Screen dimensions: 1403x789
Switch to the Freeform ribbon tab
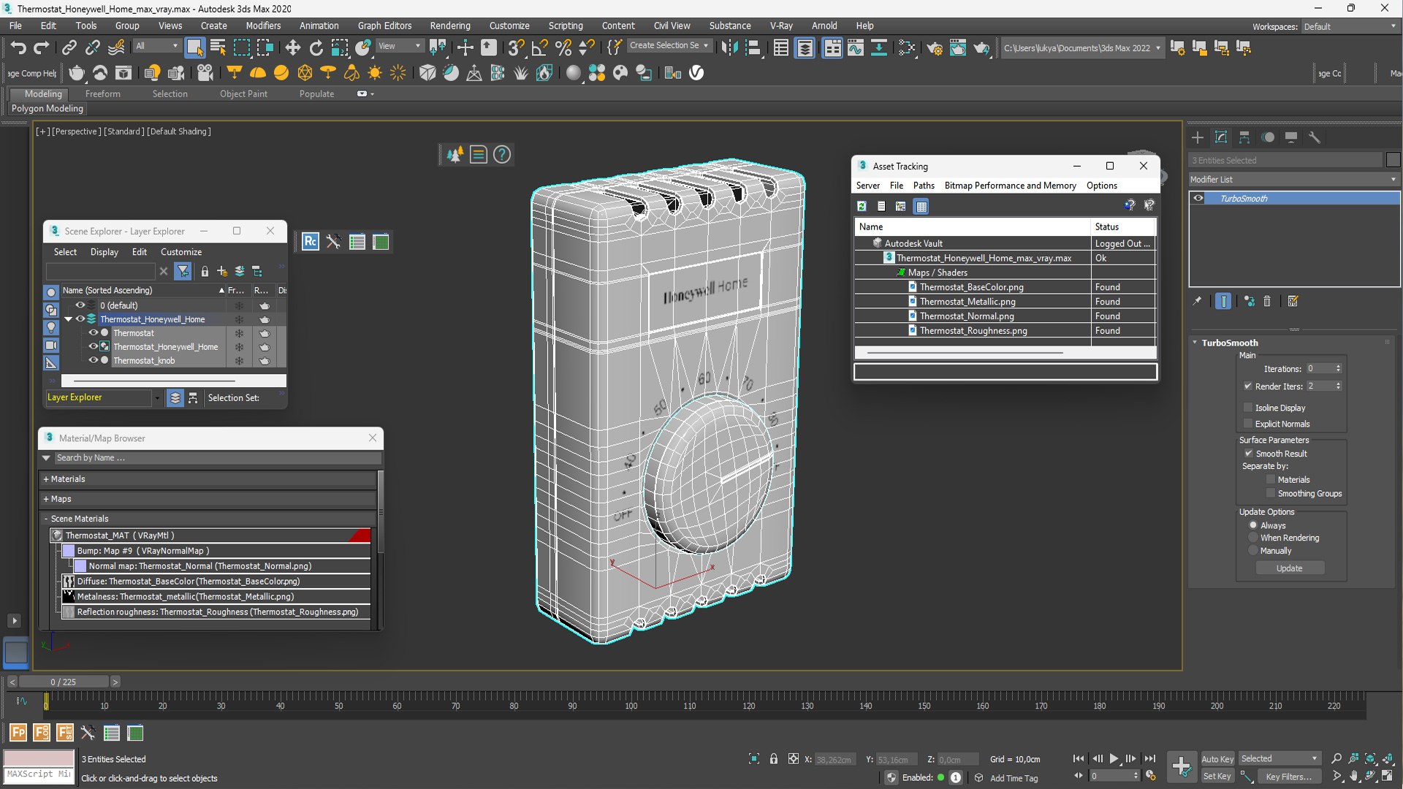[102, 94]
